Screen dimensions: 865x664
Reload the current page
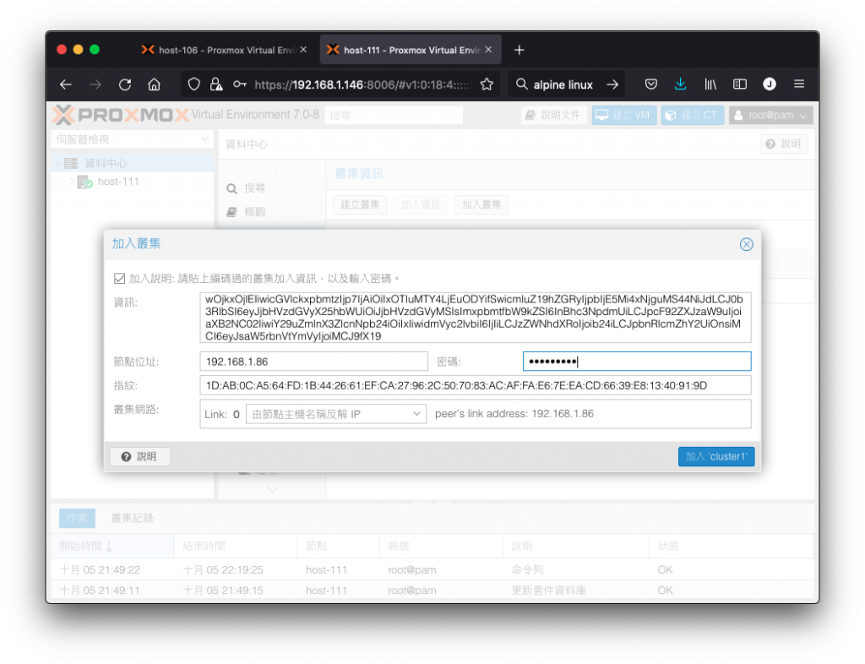(125, 84)
